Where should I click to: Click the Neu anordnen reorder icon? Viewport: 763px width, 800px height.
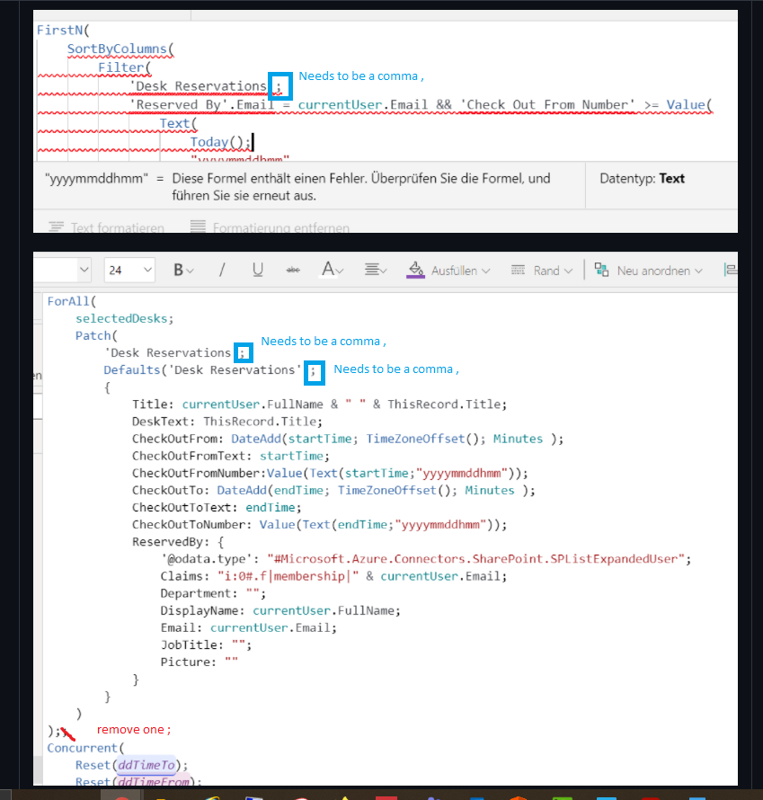599,270
